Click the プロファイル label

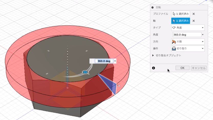[160, 14]
